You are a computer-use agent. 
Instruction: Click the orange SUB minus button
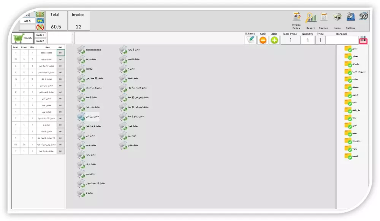point(263,40)
